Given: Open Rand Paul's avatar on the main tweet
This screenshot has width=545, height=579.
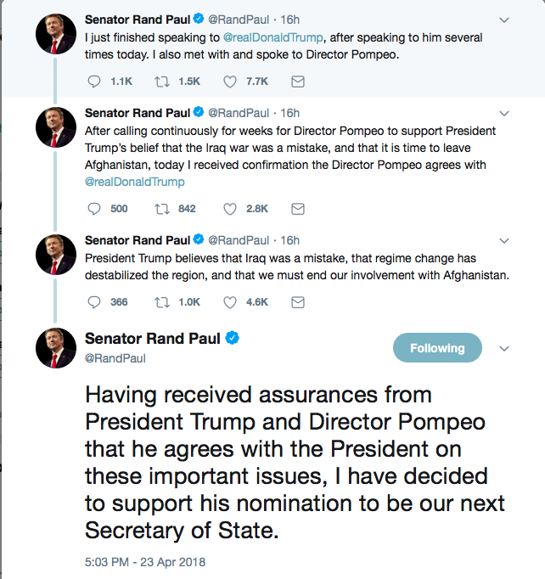Looking at the screenshot, I should [x=56, y=348].
